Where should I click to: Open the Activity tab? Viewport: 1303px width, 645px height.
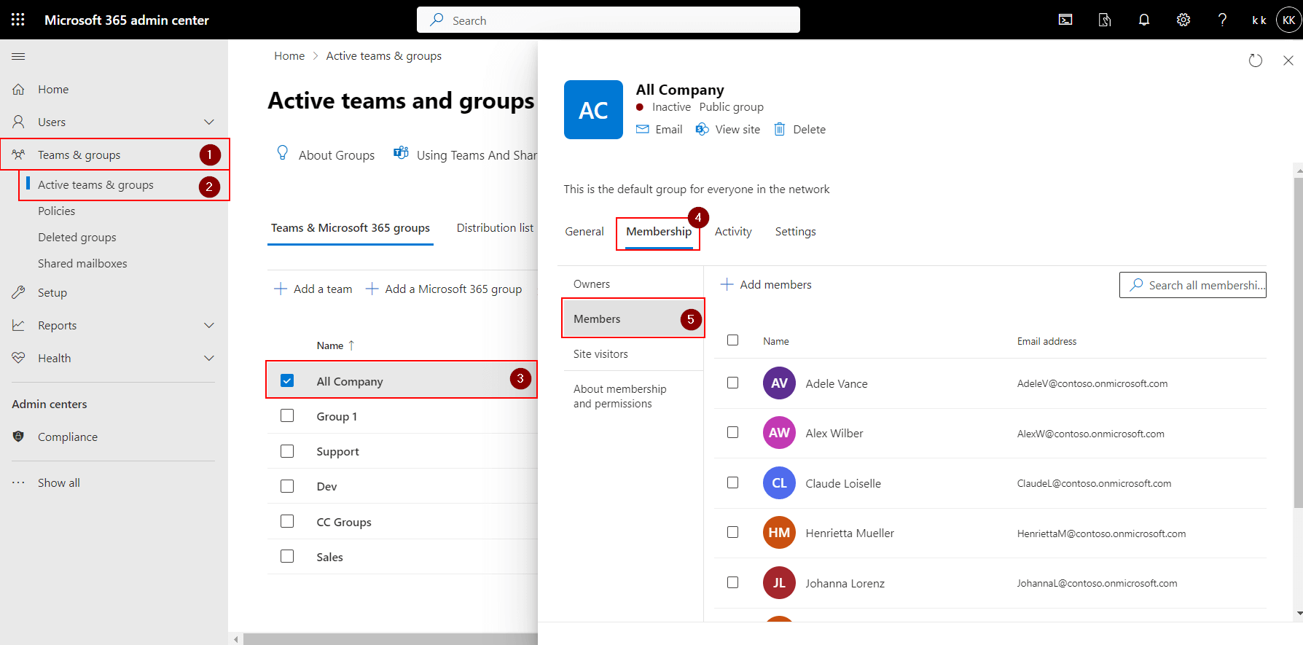click(x=733, y=232)
